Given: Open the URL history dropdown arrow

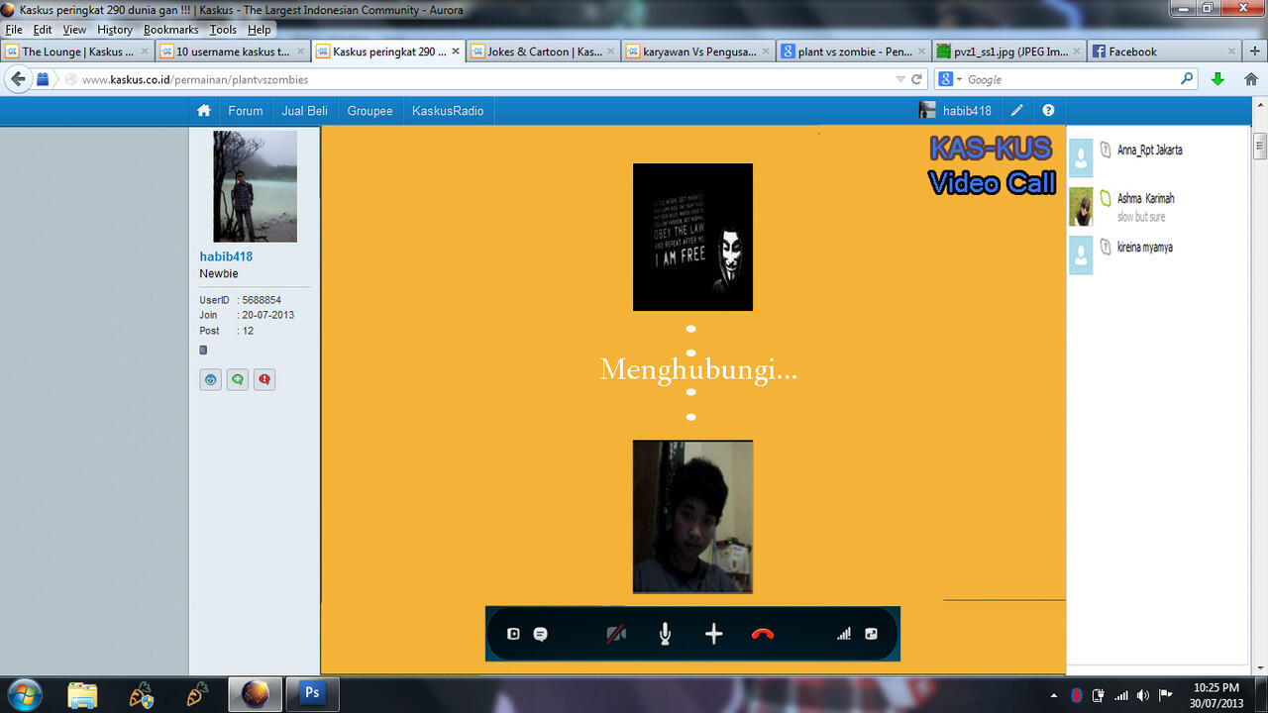Looking at the screenshot, I should 899,79.
